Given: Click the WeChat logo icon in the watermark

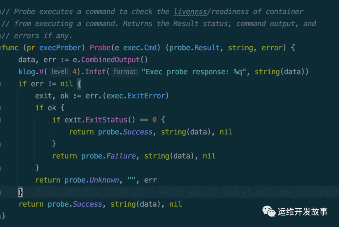Looking at the screenshot, I should coord(269,211).
